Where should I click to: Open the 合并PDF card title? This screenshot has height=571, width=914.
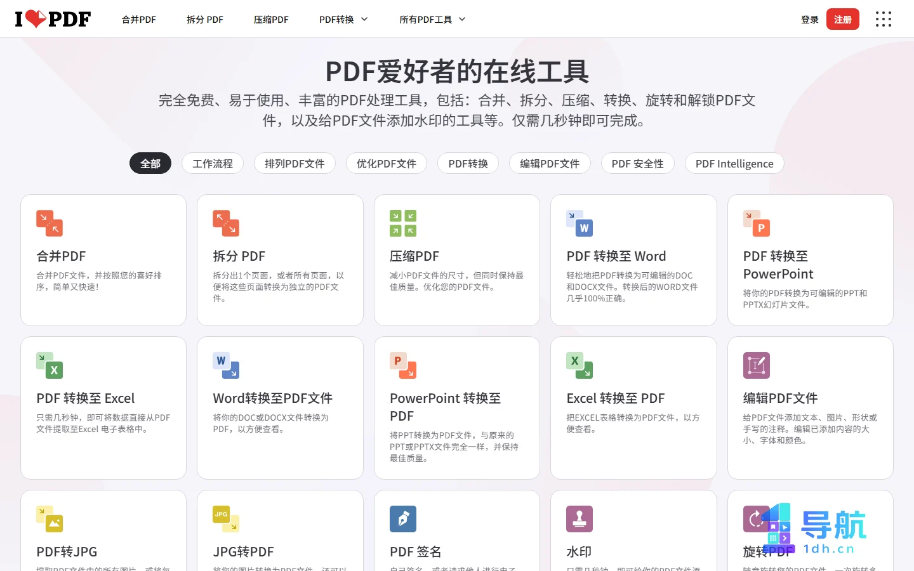pyautogui.click(x=61, y=256)
